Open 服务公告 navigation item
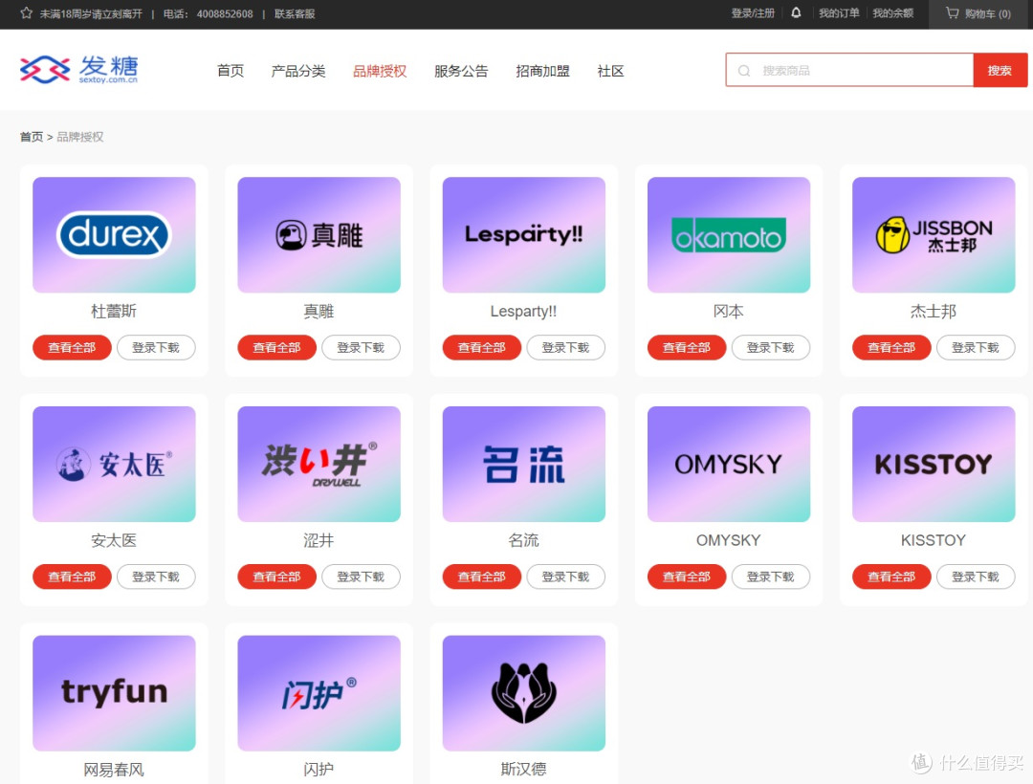 [x=461, y=71]
